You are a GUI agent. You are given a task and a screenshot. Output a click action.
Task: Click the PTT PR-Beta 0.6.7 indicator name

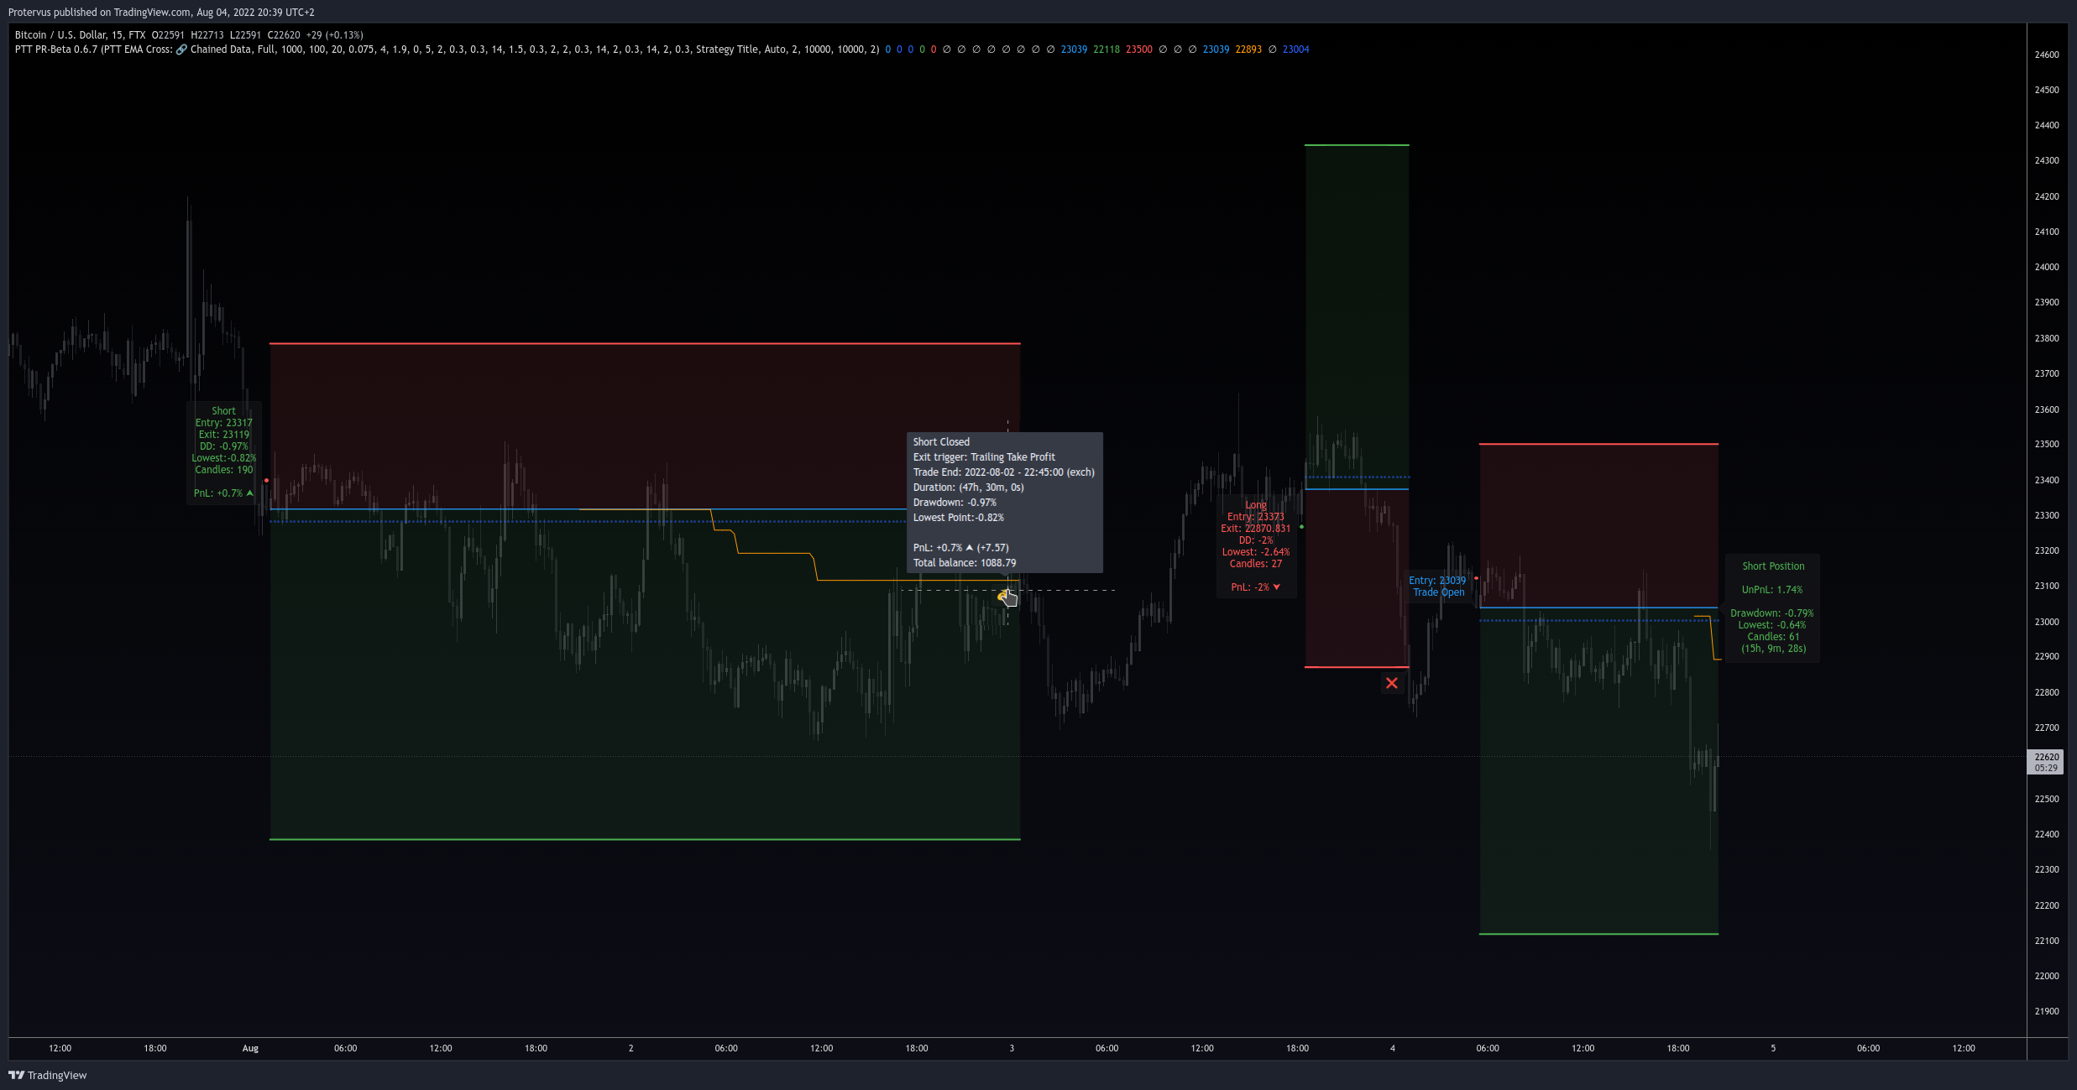(55, 50)
